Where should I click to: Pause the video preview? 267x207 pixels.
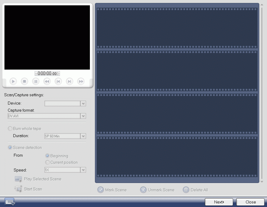tap(36, 81)
